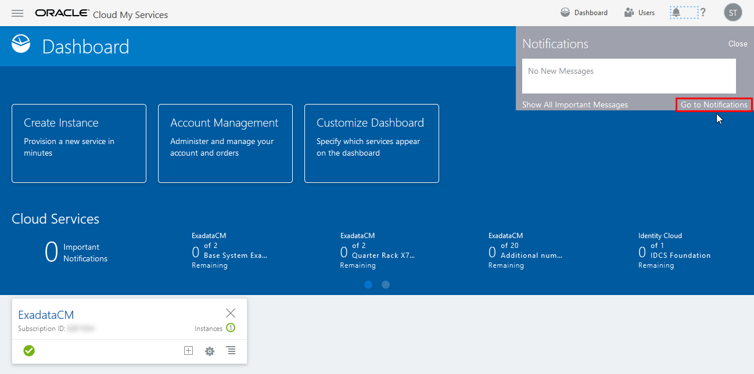Close the Notifications panel
Viewport: 754px width, 374px height.
(x=738, y=44)
